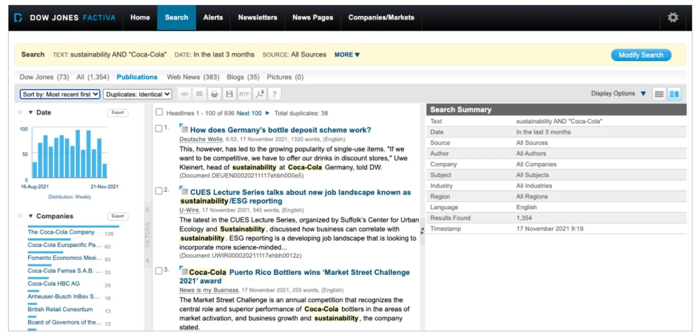The image size is (700, 336).
Task: Open the Display Options dropdown
Action: coord(618,93)
